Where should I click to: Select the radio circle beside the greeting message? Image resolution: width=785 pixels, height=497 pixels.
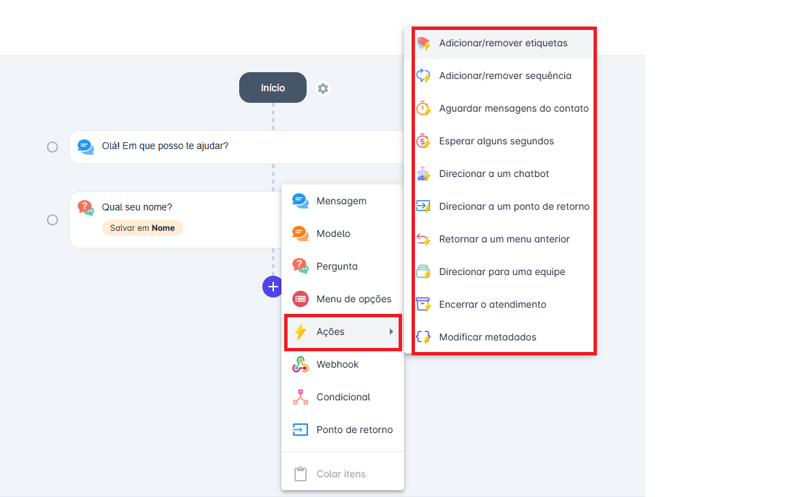point(52,147)
